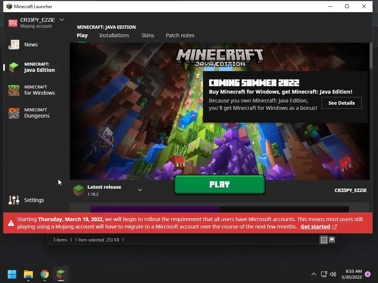Open Settings sliders icon

pos(14,200)
